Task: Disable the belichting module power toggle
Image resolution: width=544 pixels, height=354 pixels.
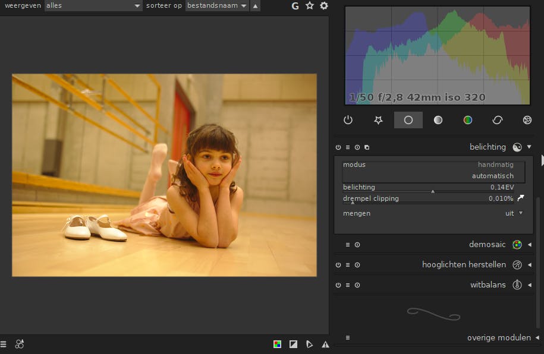Action: tap(338, 147)
